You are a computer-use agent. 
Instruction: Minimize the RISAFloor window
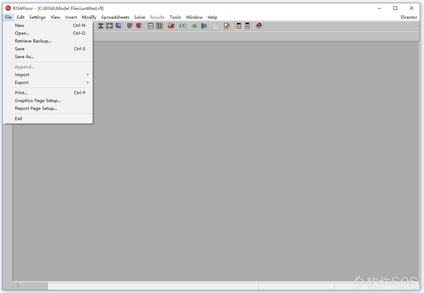(379, 8)
